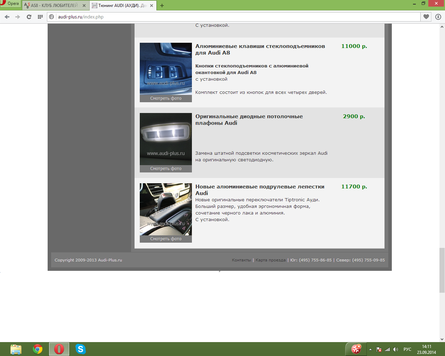Viewport: 445px width, 356px height.
Task: Click the Контакты footer link
Action: [241, 260]
